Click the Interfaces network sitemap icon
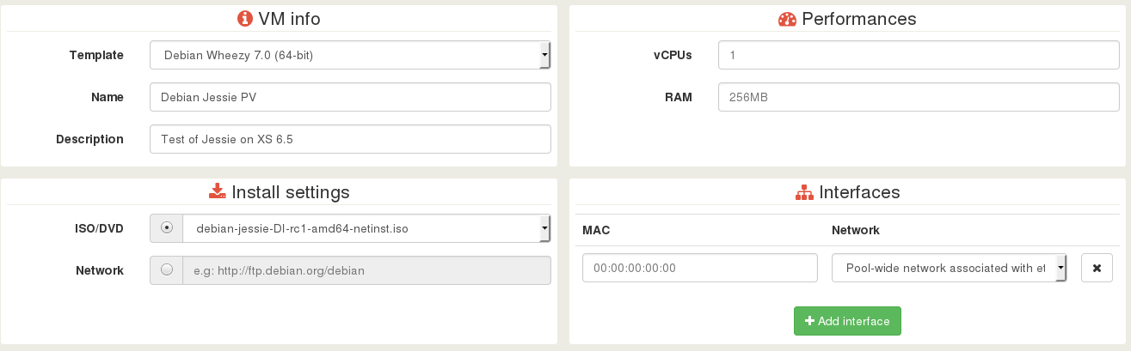 tap(804, 192)
